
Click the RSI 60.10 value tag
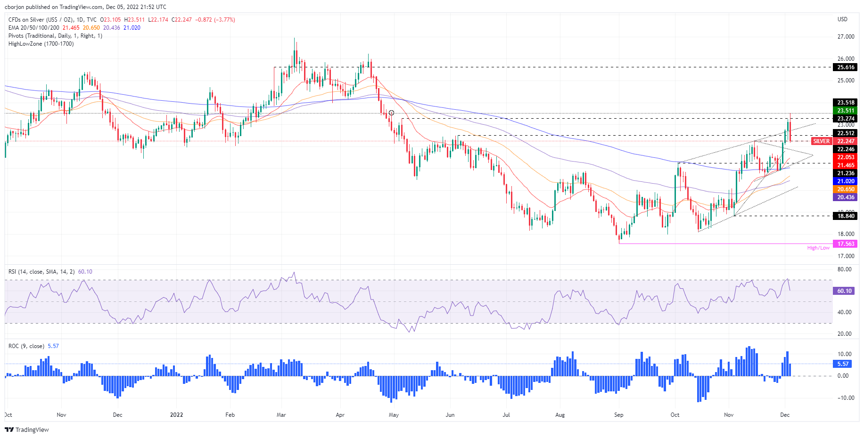point(844,291)
